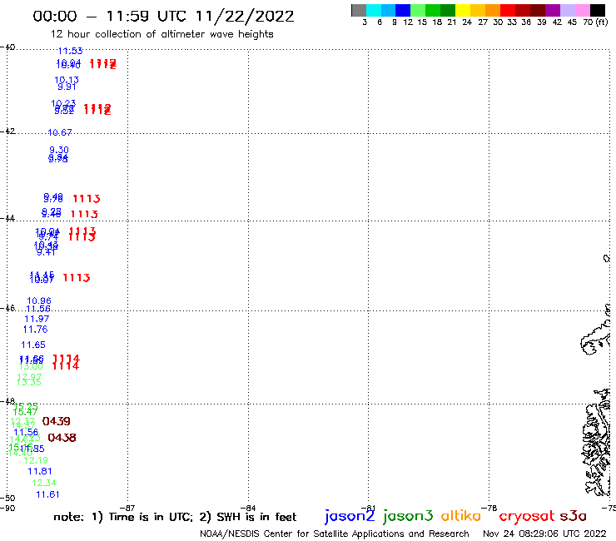The width and height of the screenshot is (616, 541).
Task: Click the black swatch at the legend end
Action: click(x=597, y=11)
